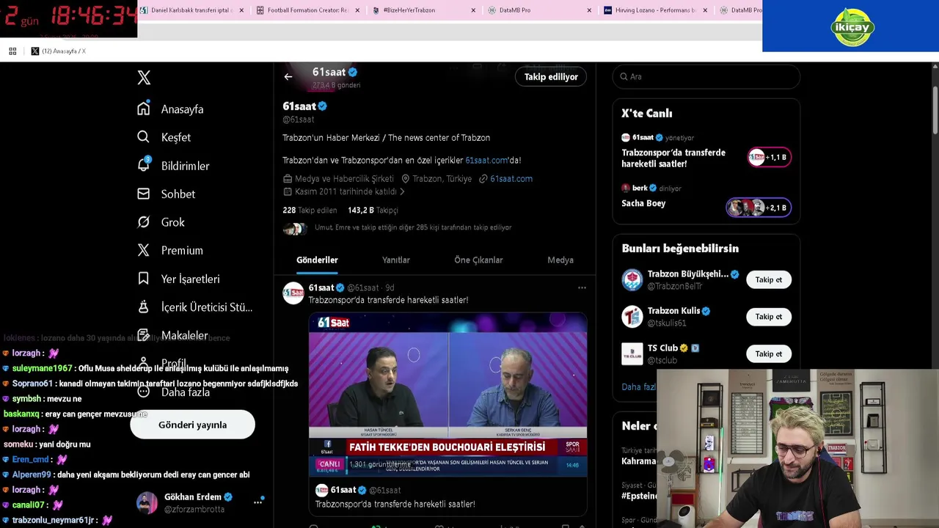Close the Hirving Lozano tab

[705, 10]
